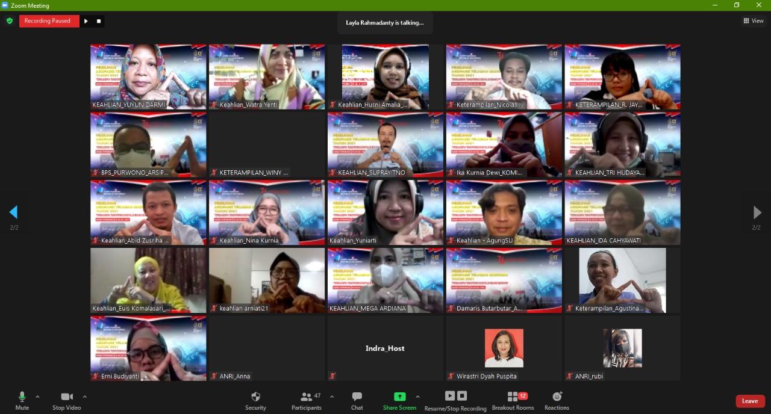The width and height of the screenshot is (771, 414).
Task: Stop the recording using the top square button
Action: [x=99, y=21]
